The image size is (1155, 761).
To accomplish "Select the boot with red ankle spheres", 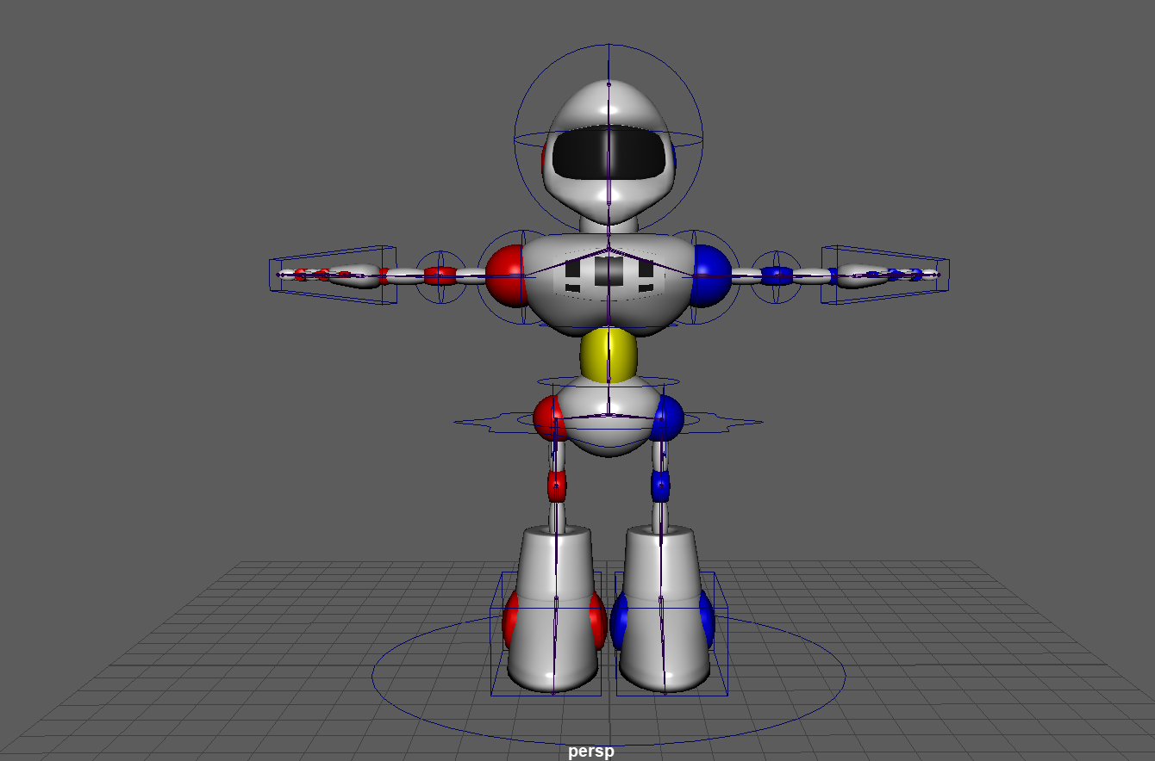I will coord(552,609).
